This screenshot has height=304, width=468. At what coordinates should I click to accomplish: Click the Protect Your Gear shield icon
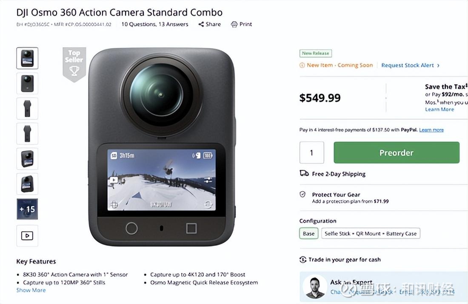pyautogui.click(x=302, y=195)
